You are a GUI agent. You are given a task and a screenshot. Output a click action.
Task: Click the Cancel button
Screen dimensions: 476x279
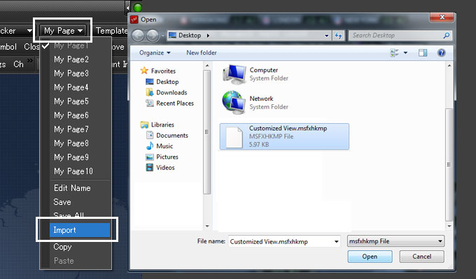[x=421, y=257]
